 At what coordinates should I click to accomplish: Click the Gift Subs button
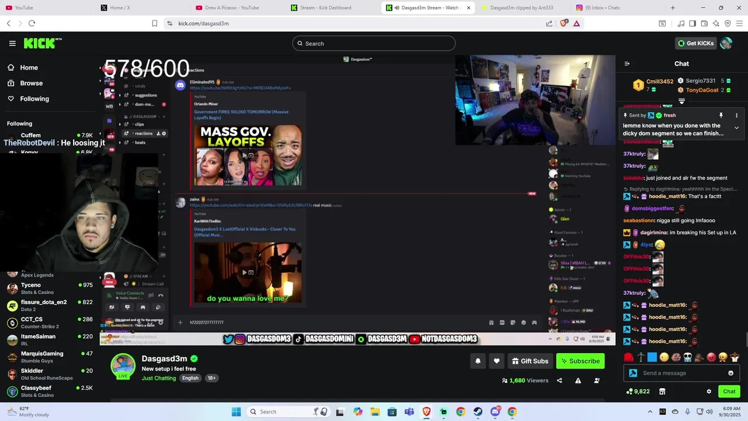(530, 361)
